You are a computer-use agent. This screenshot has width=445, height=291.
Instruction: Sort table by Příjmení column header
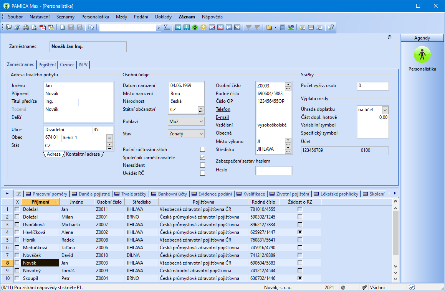(x=40, y=202)
